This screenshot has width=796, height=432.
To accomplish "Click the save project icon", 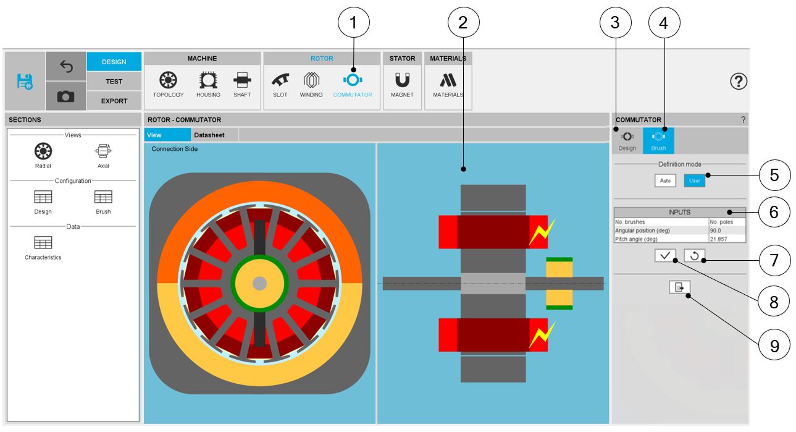I will (x=25, y=81).
